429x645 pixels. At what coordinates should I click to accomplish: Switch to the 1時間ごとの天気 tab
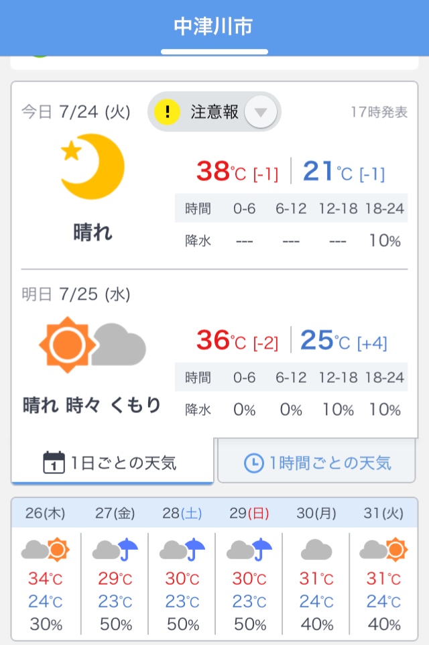[316, 463]
